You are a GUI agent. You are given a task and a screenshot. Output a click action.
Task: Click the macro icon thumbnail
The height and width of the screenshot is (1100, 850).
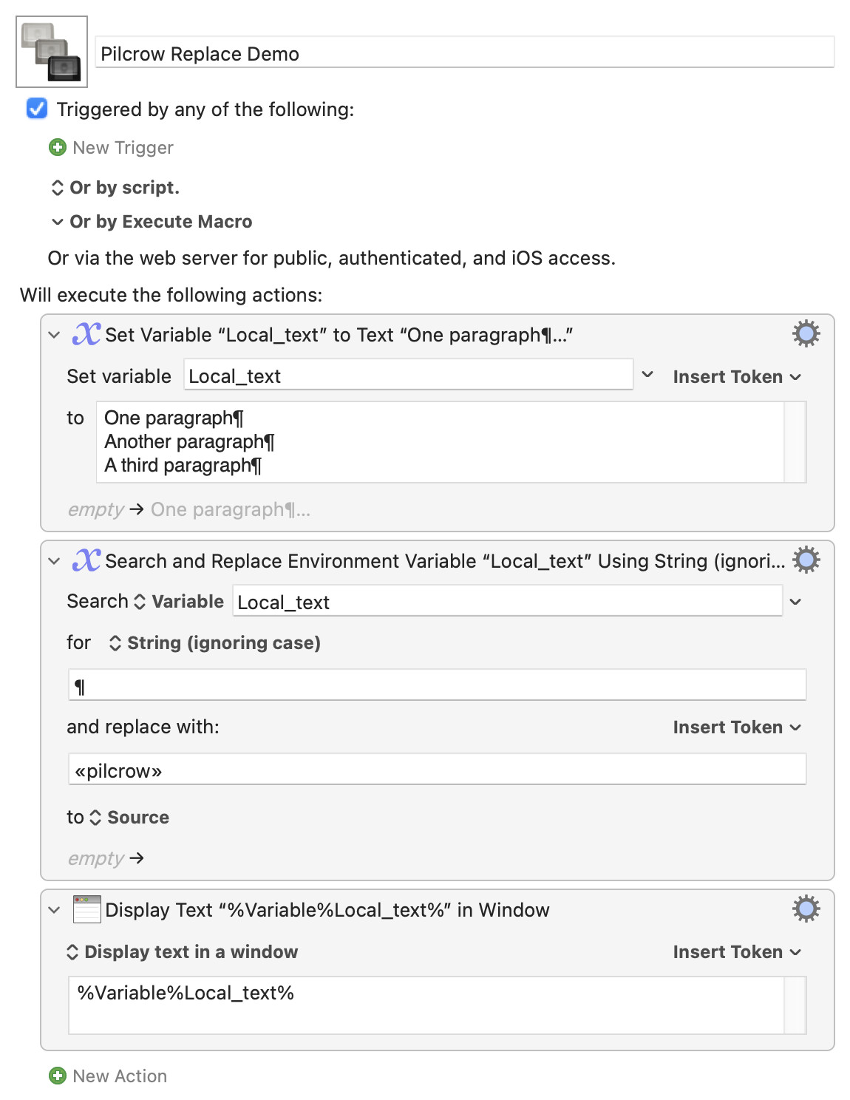pos(52,52)
